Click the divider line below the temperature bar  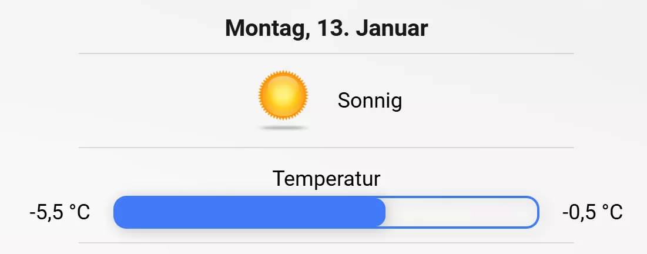click(x=326, y=243)
